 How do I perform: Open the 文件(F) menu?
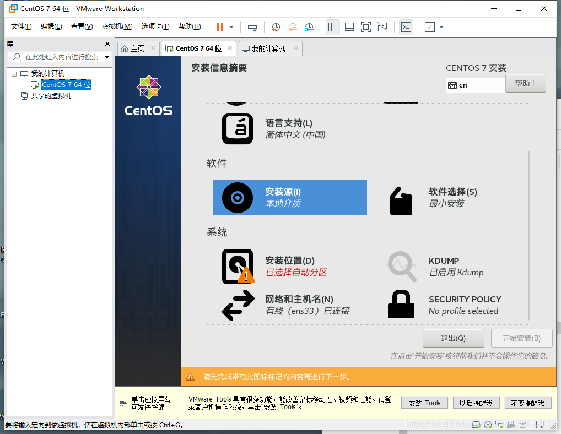[x=21, y=26]
